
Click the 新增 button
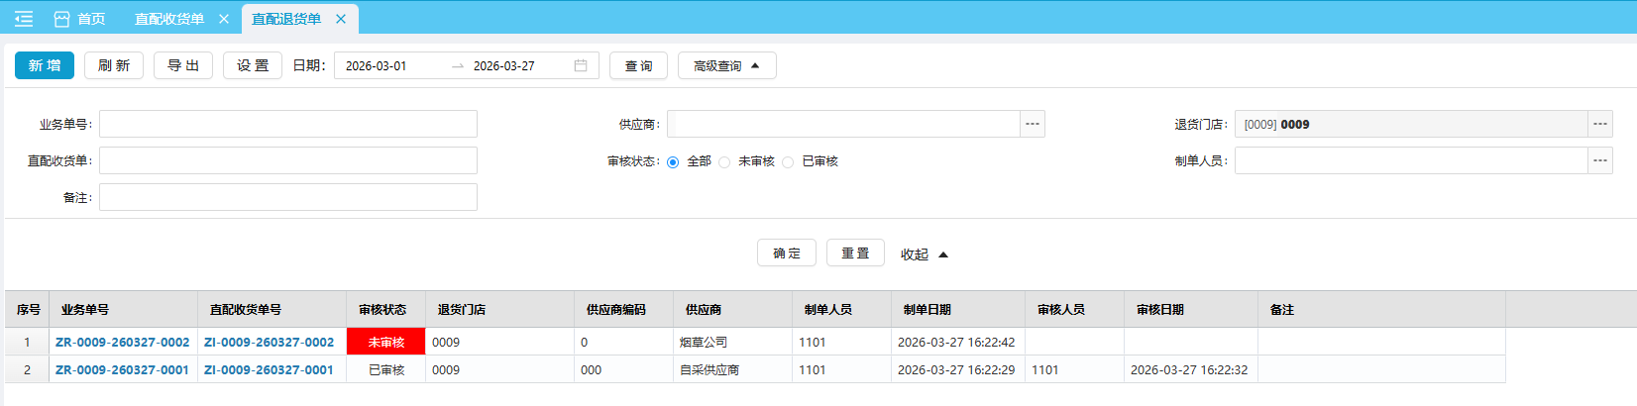pos(45,65)
